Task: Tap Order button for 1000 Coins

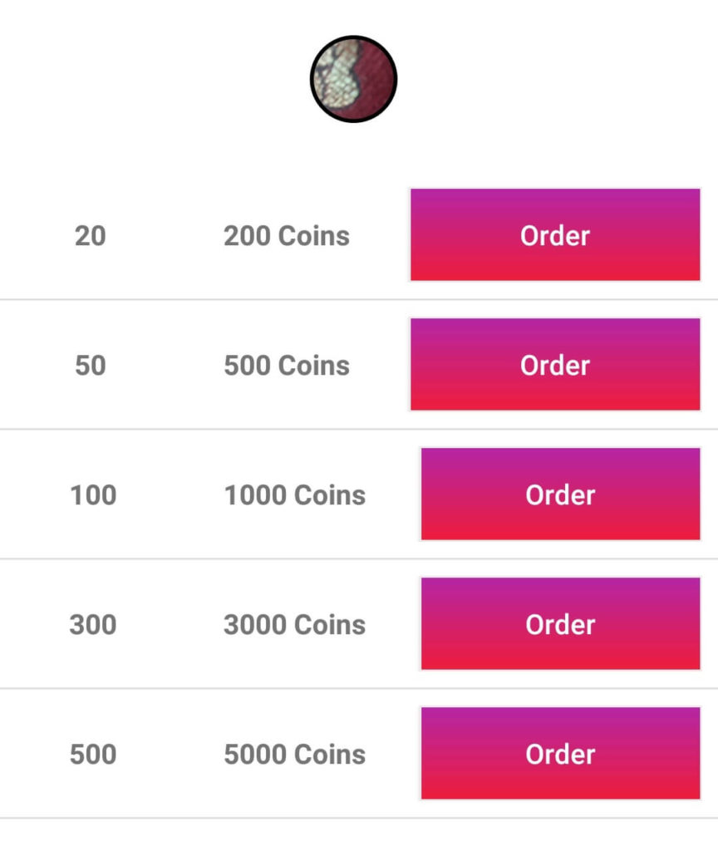Action: (x=560, y=494)
